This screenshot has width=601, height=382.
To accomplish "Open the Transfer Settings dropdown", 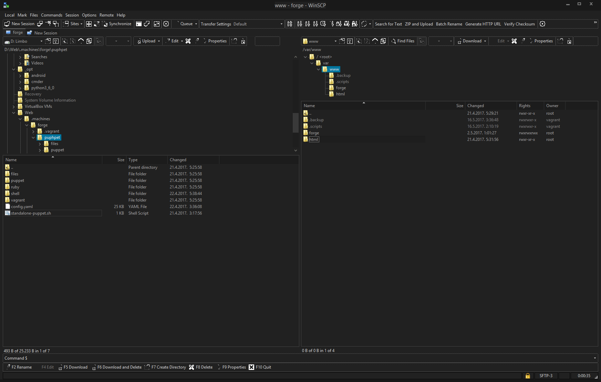I will tap(281, 24).
